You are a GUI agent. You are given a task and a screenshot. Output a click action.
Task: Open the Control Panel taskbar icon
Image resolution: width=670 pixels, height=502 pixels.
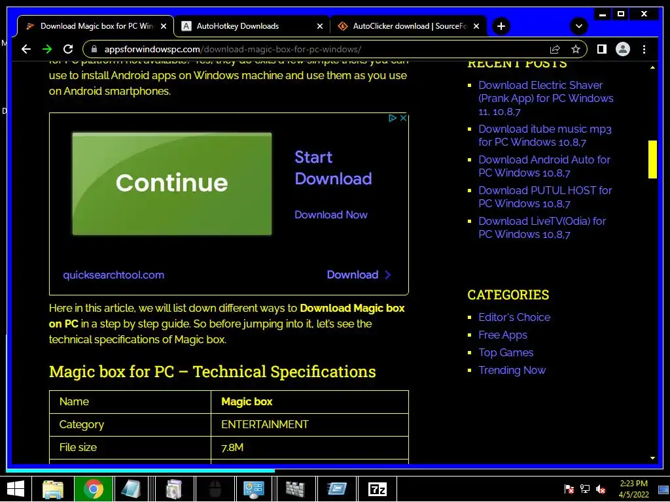254,489
